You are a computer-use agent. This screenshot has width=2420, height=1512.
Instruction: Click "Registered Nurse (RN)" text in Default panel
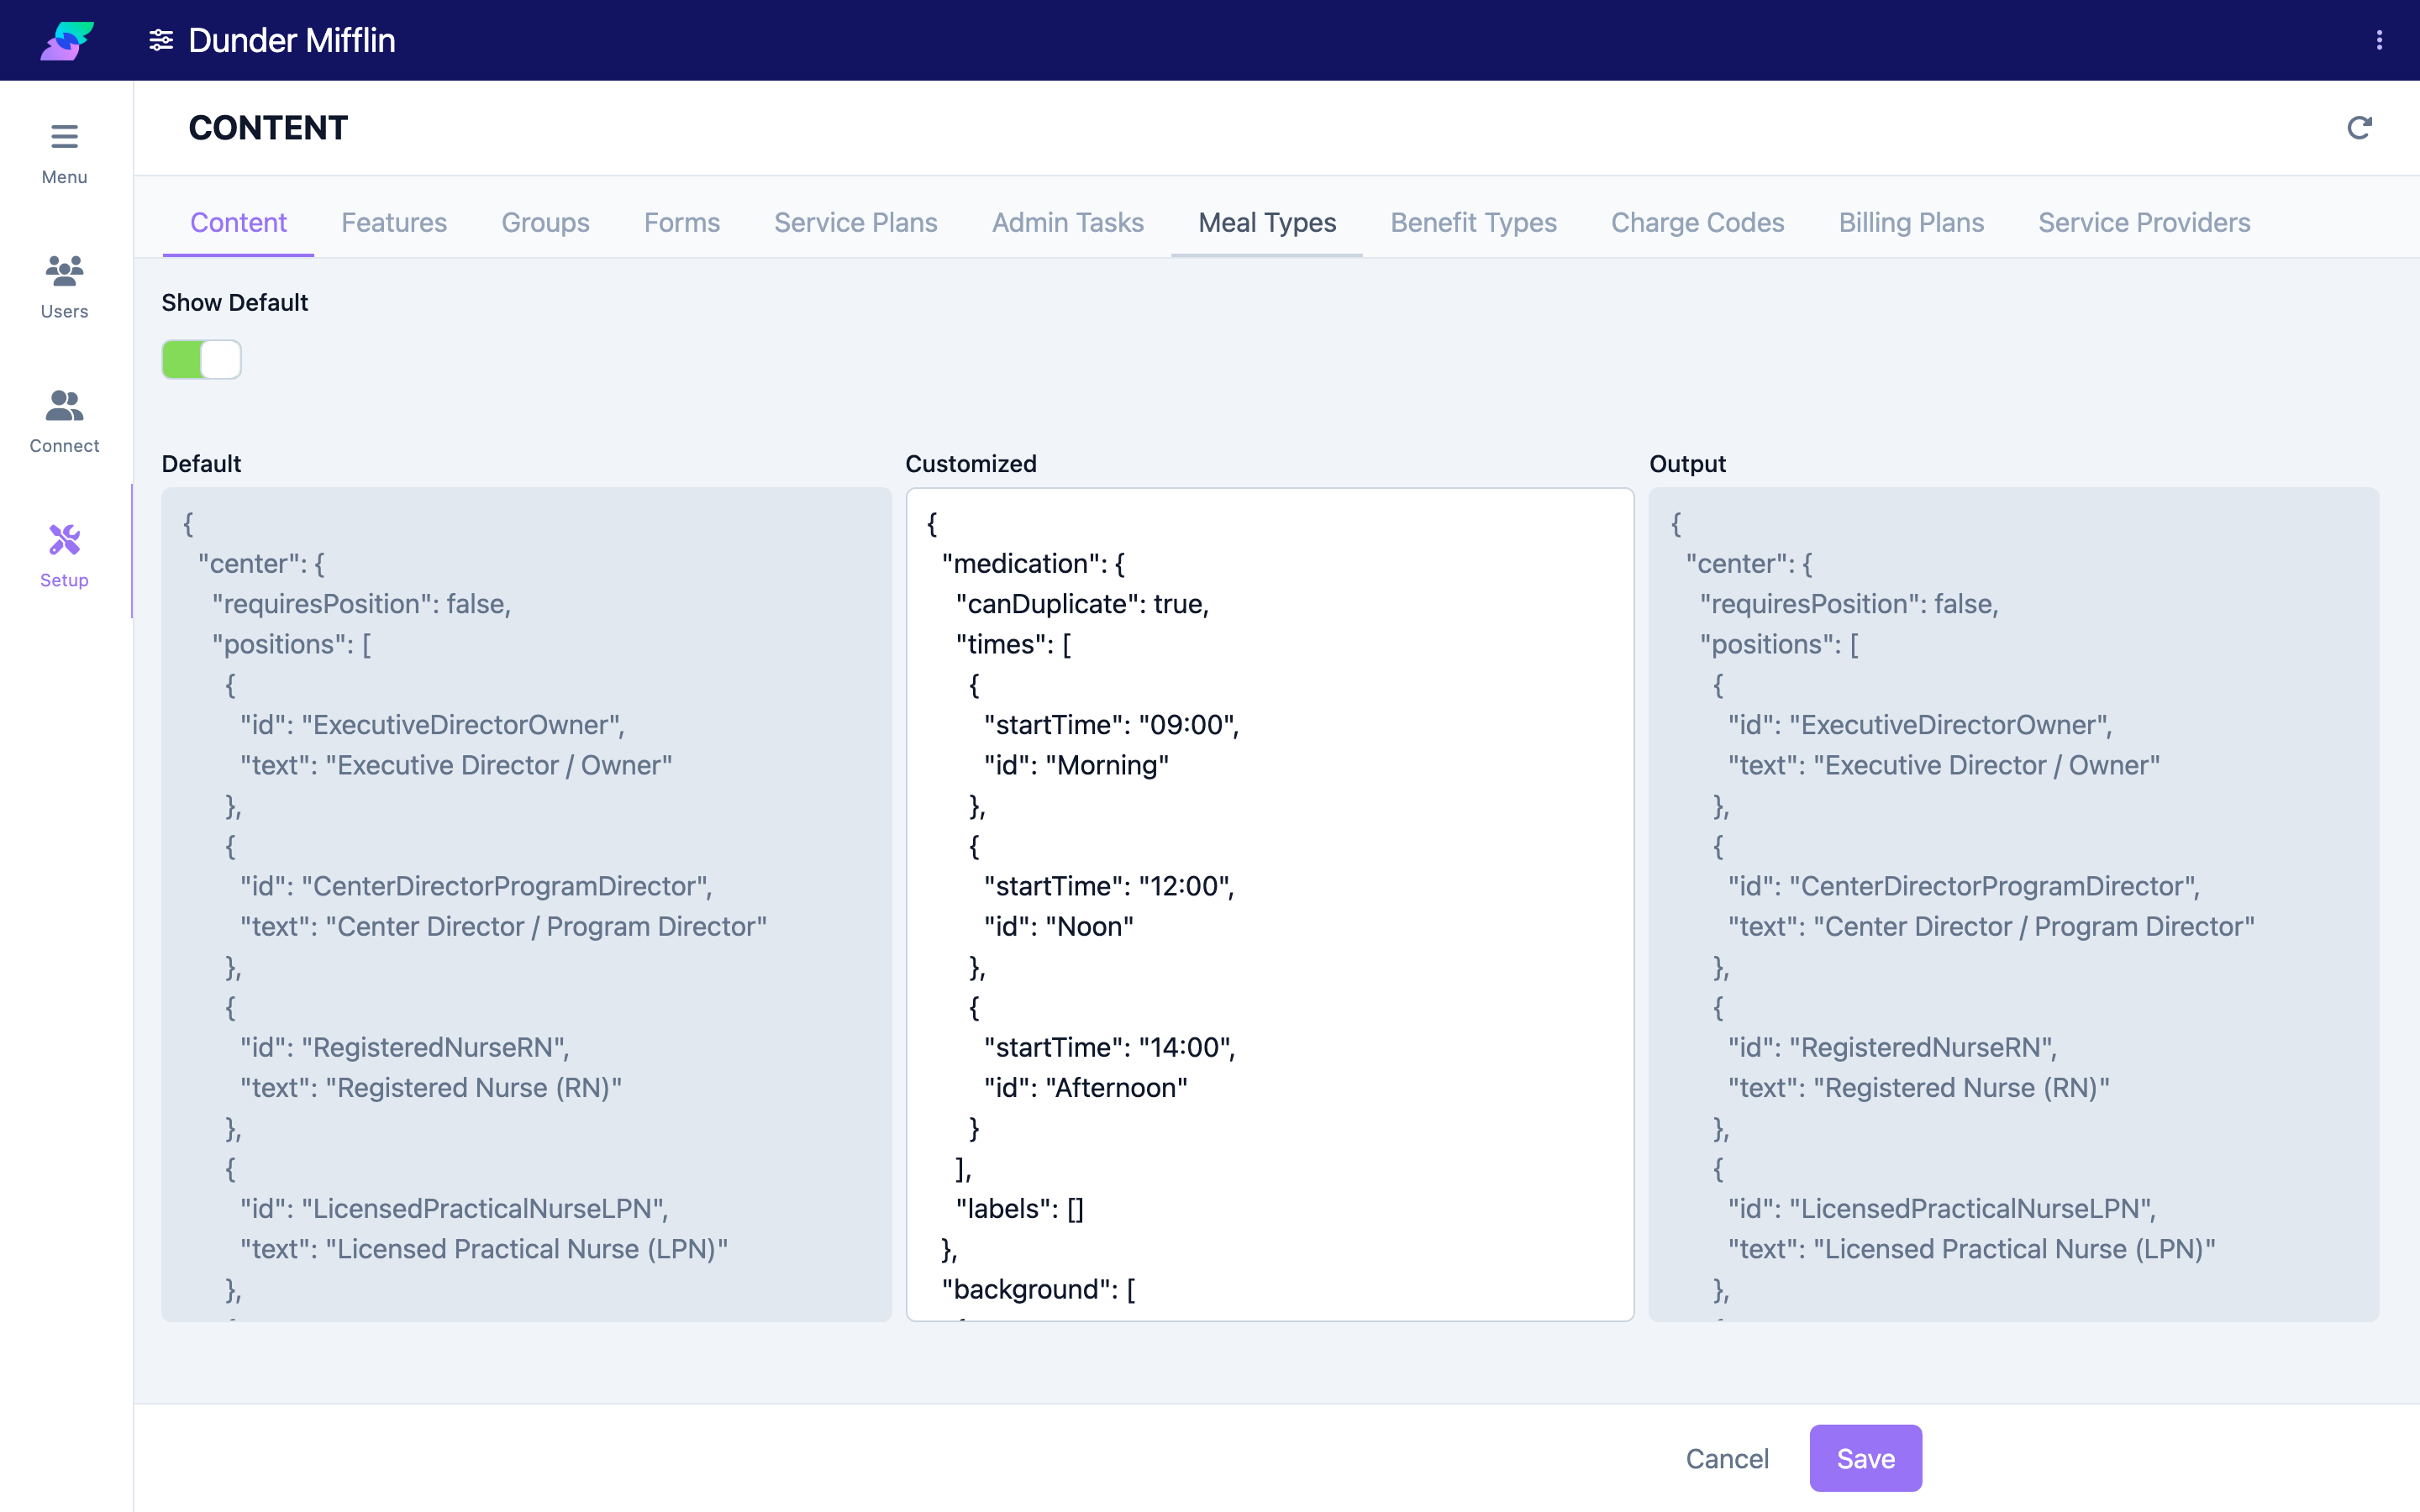pyautogui.click(x=474, y=1088)
